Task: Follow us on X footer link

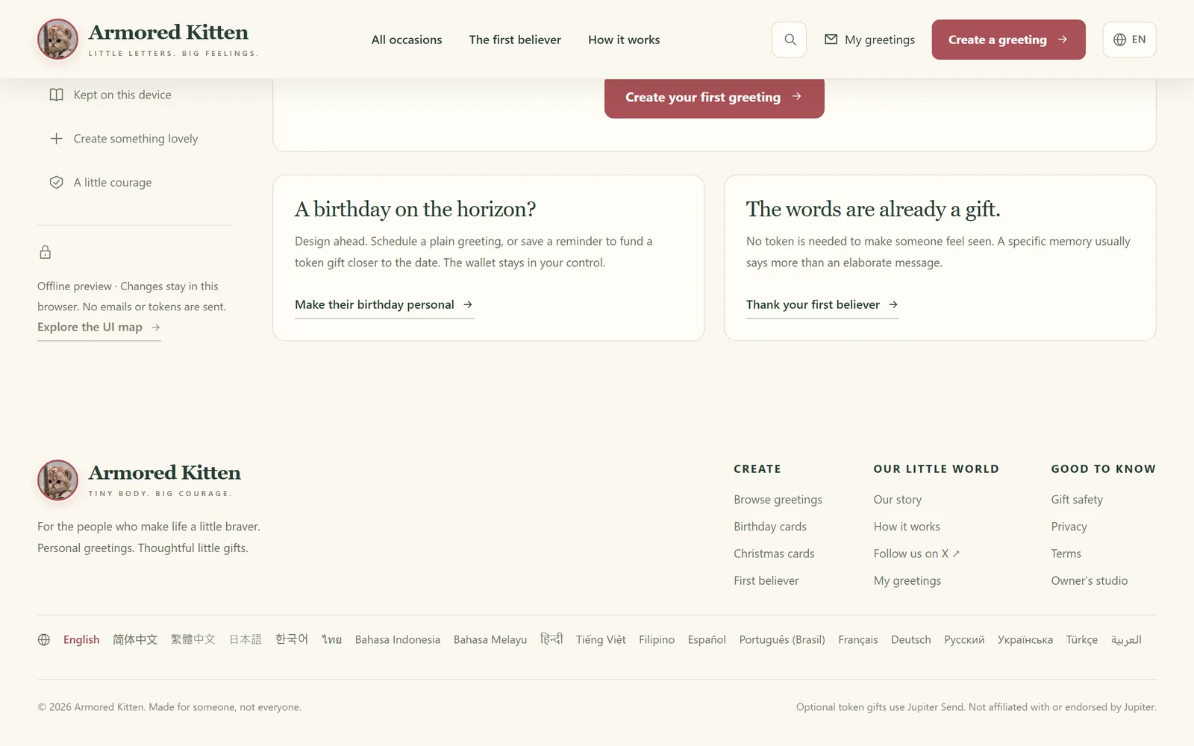Action: [916, 554]
